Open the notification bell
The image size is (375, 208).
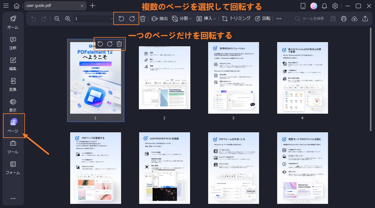point(324,6)
